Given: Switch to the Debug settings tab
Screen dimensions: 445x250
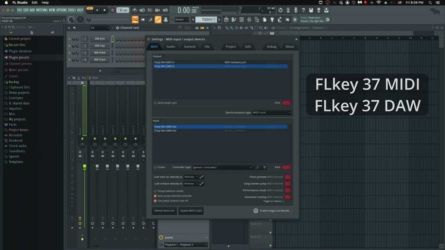Looking at the screenshot, I should pyautogui.click(x=272, y=47).
